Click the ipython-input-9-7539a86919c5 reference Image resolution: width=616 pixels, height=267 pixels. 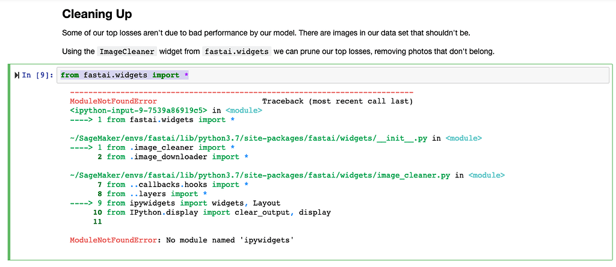click(138, 111)
